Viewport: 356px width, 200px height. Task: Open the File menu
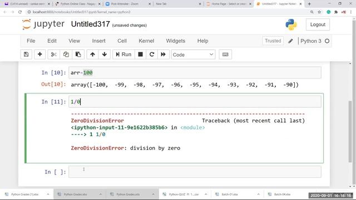click(x=31, y=41)
